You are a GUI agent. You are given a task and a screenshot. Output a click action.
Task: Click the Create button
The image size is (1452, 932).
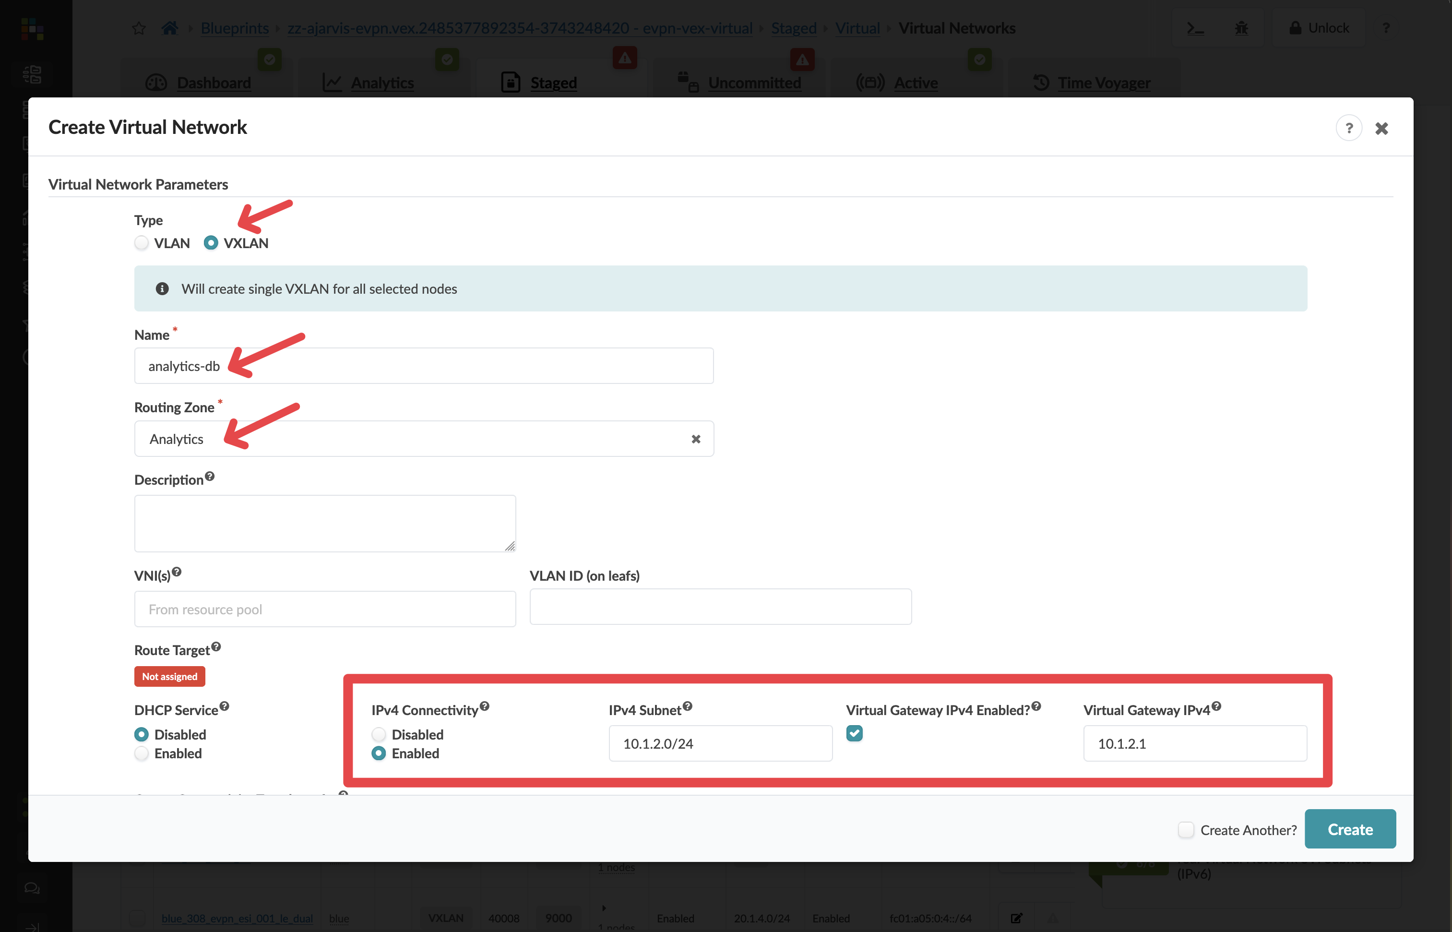coord(1350,828)
